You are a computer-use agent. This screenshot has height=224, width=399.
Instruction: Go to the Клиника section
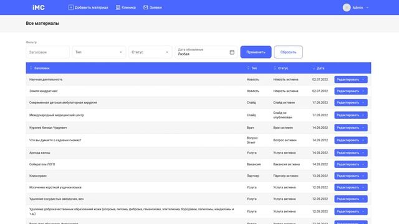(x=126, y=7)
